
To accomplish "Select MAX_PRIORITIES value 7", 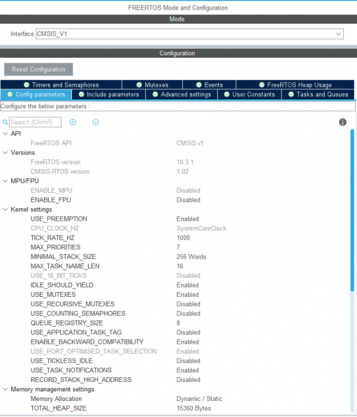I will coord(178,247).
